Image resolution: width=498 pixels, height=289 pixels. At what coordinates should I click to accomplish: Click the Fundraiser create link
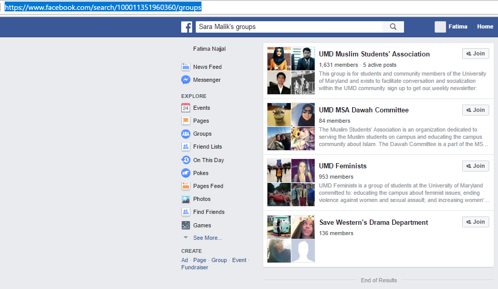(x=195, y=267)
